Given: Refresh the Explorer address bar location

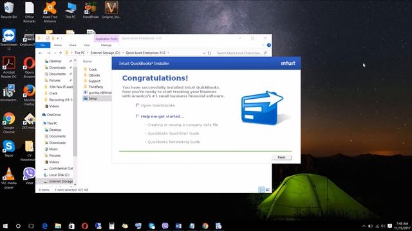Looking at the screenshot, I should (x=209, y=53).
